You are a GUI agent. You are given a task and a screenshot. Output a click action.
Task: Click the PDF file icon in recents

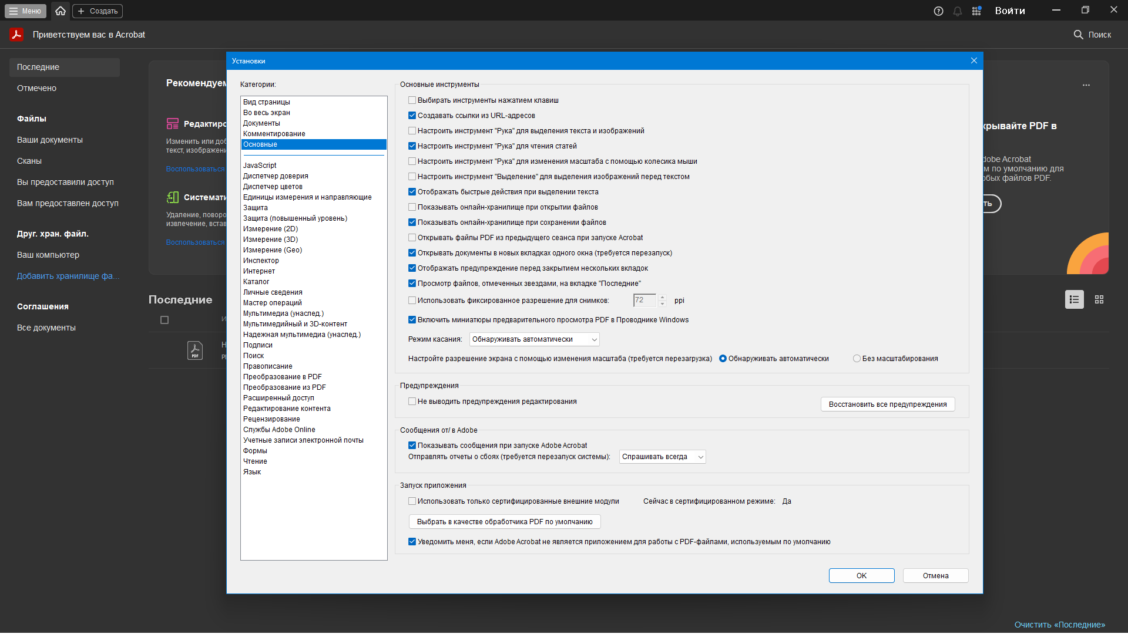coord(195,350)
